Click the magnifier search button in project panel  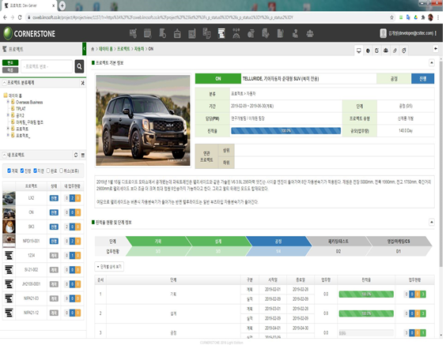click(79, 66)
